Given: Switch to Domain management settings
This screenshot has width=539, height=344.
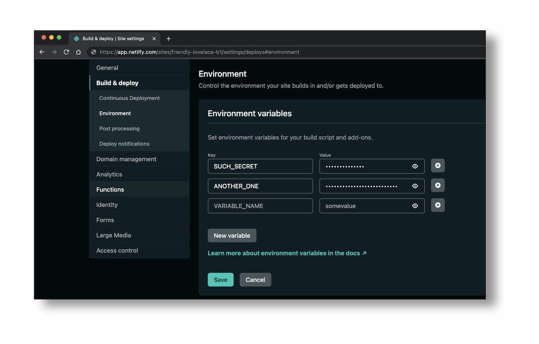Looking at the screenshot, I should [126, 159].
